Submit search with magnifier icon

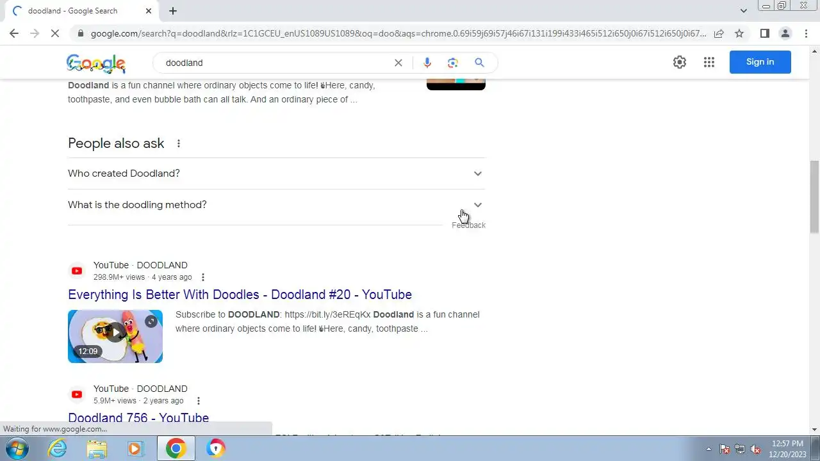479,63
